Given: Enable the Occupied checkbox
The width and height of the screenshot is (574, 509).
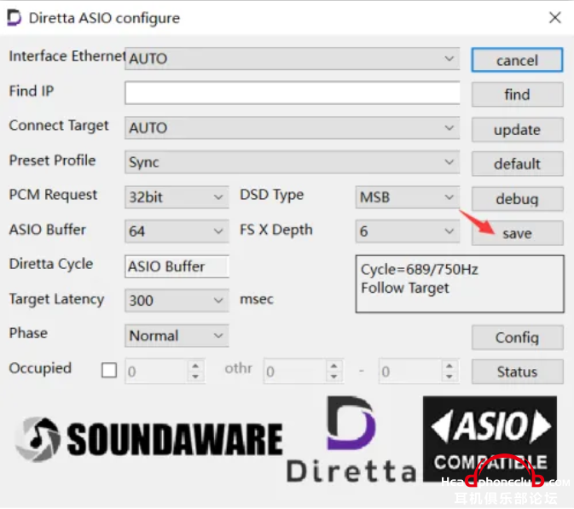Looking at the screenshot, I should pyautogui.click(x=109, y=370).
